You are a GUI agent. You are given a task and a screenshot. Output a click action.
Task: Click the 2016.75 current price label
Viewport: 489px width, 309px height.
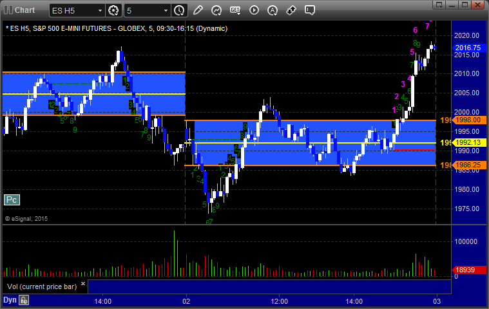tap(468, 48)
